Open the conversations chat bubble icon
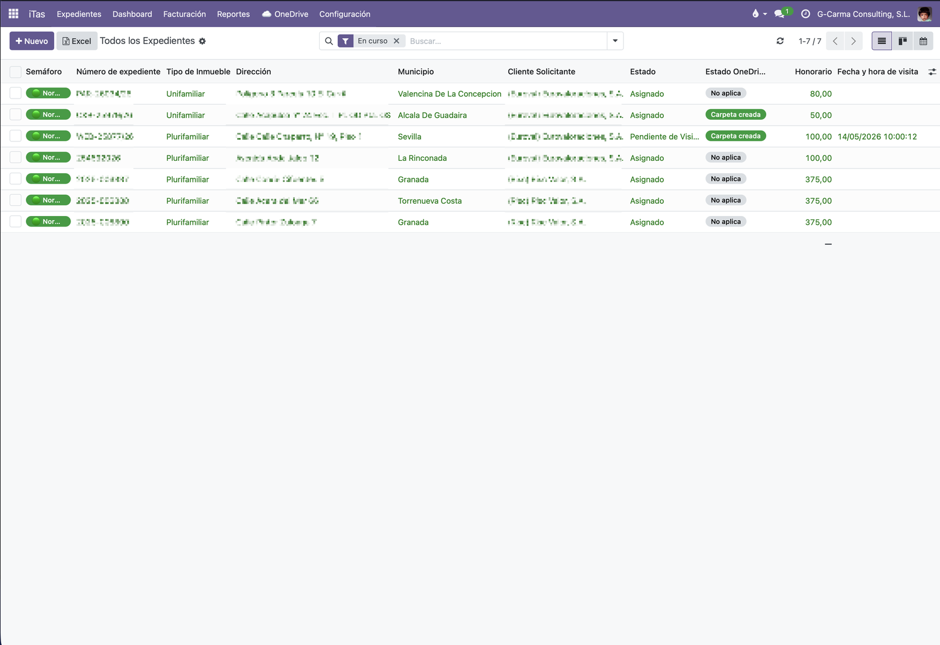 coord(780,13)
